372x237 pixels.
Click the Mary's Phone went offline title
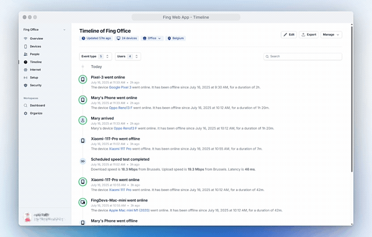[x=114, y=221]
